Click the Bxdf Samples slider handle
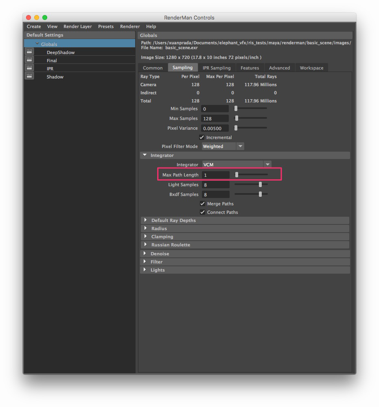 pos(260,194)
